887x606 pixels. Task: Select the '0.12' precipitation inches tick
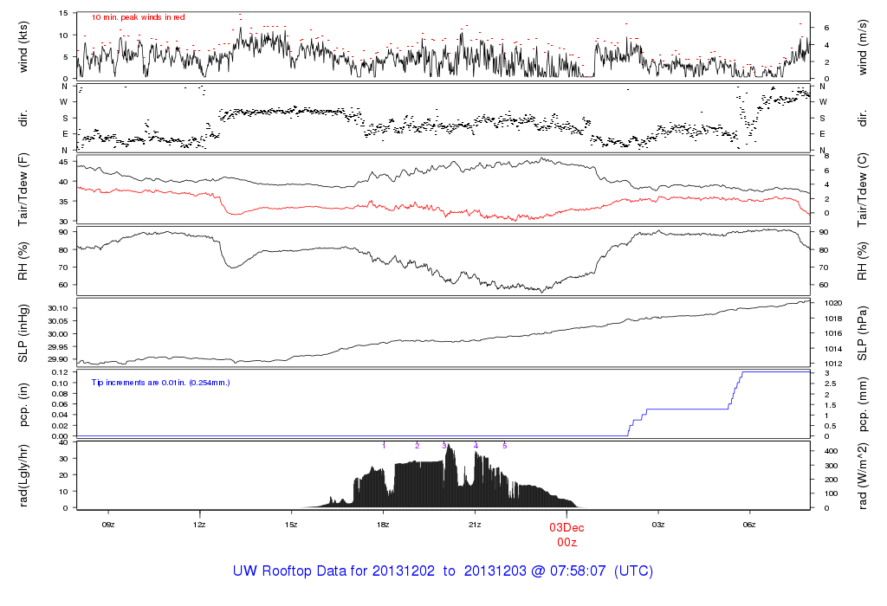60,372
